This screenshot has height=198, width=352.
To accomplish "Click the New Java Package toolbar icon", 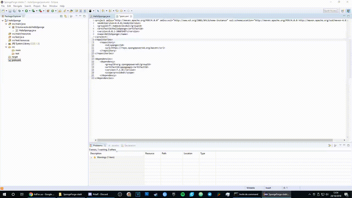I will coord(48,11).
